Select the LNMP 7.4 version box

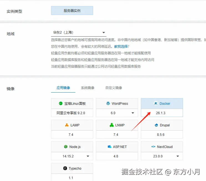tap(117, 134)
